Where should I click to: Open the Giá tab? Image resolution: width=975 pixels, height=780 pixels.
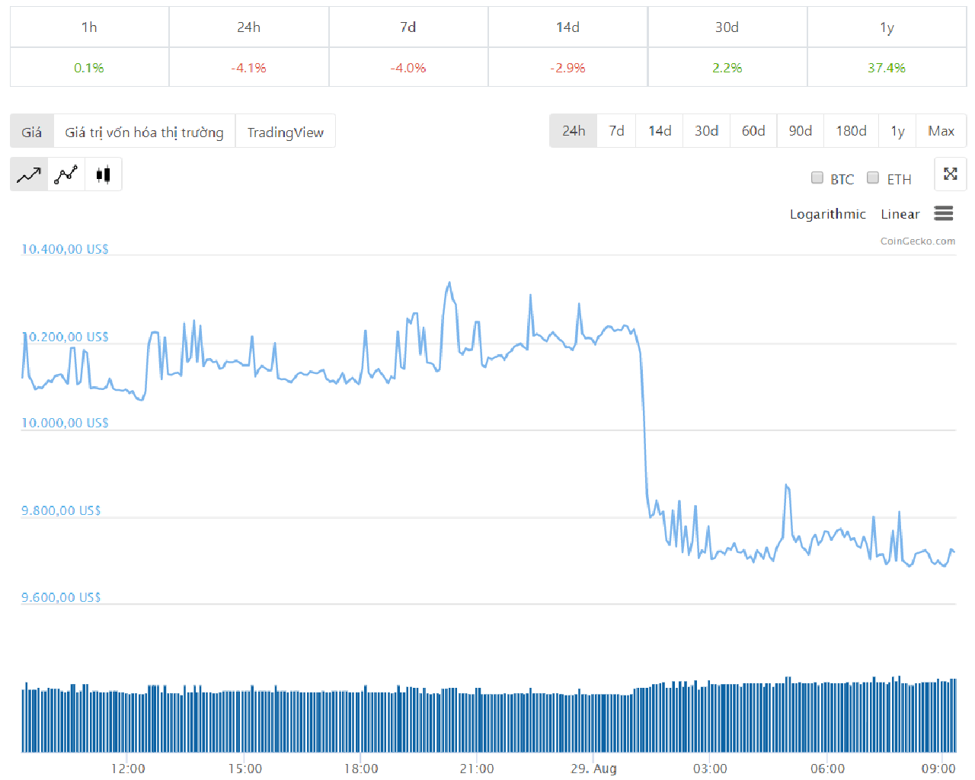tap(32, 131)
